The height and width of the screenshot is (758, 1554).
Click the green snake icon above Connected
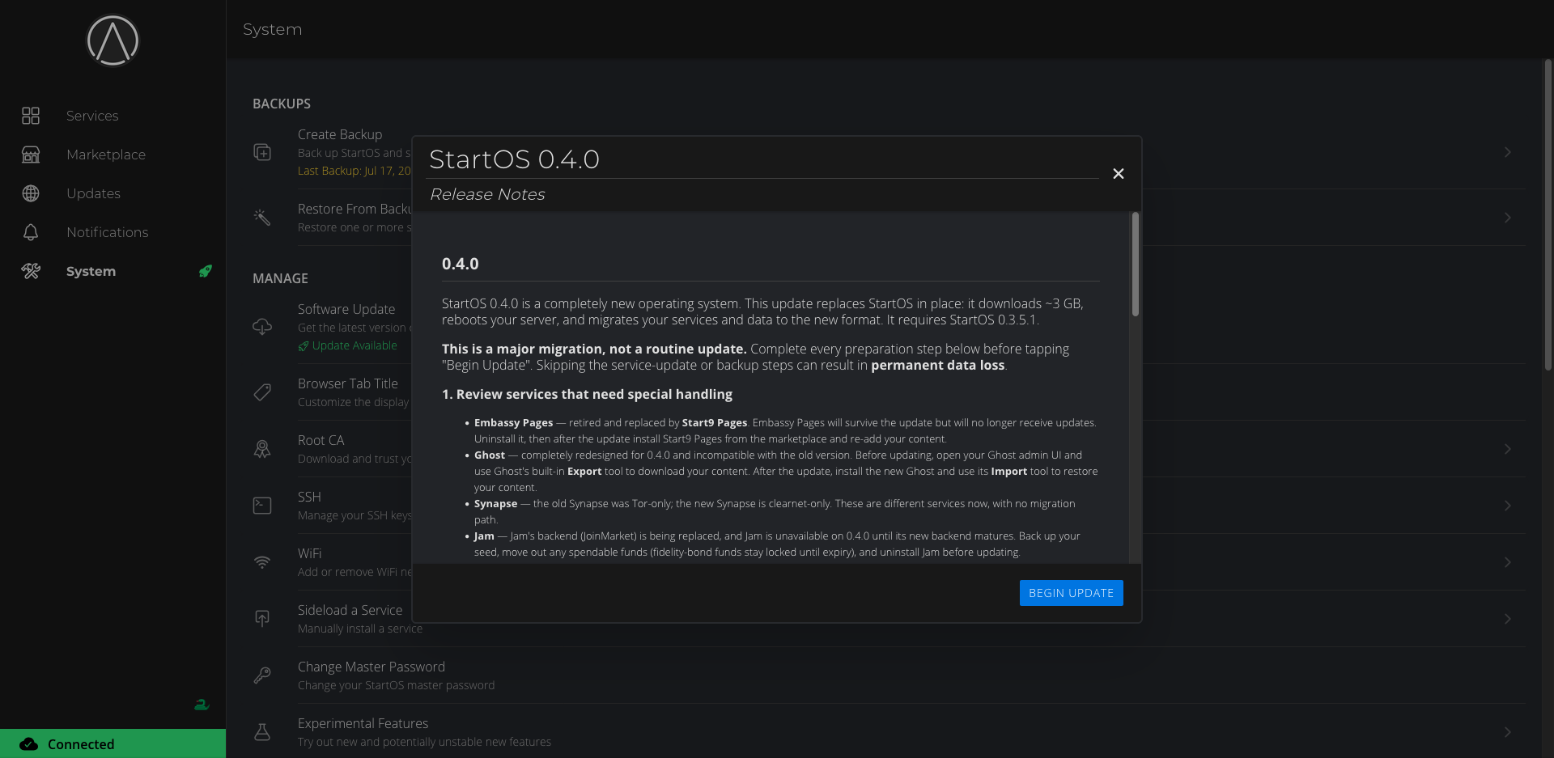point(202,705)
